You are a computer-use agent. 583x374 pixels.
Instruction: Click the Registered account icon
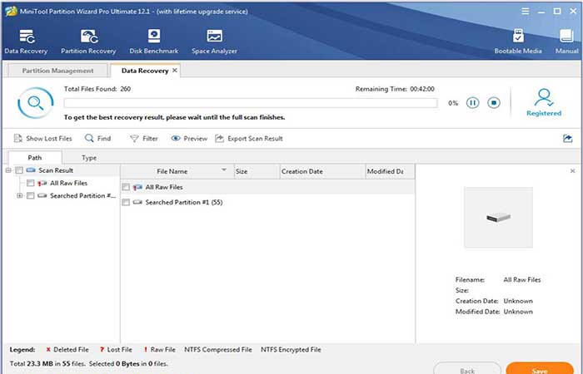click(x=544, y=103)
